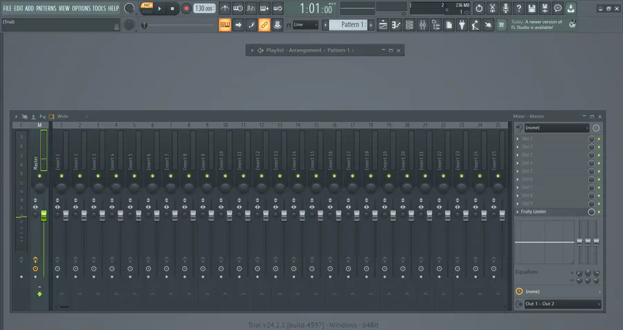Enable step editing mode icon

pyautogui.click(x=251, y=25)
